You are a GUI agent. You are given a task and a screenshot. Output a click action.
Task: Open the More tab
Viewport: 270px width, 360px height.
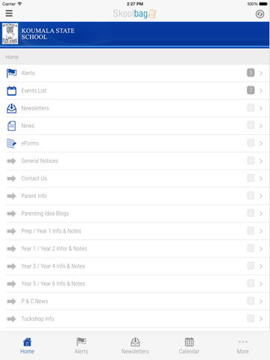tap(243, 346)
